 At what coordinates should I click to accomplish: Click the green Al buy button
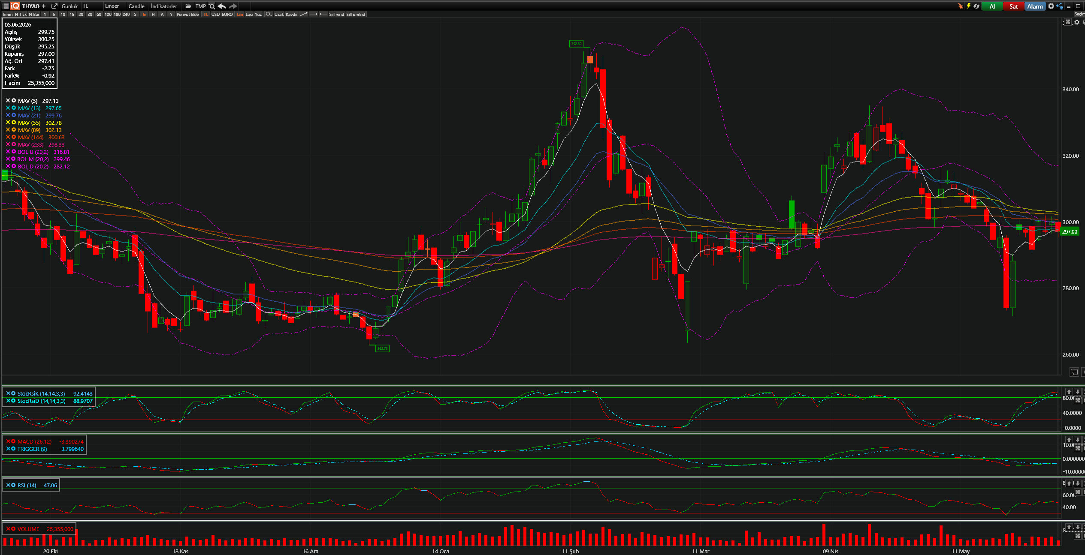point(992,6)
